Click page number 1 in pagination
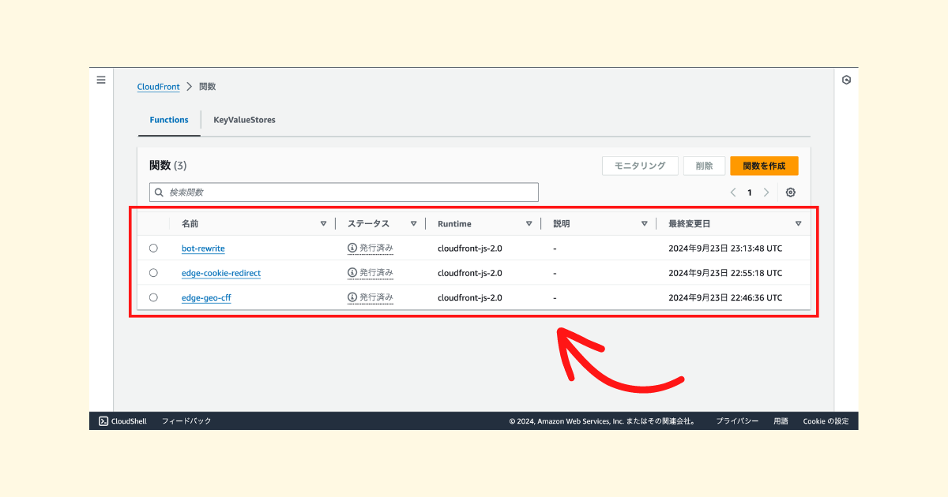 pos(750,192)
